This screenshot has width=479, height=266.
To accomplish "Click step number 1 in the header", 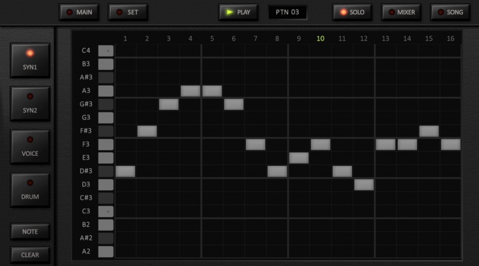I will point(125,39).
